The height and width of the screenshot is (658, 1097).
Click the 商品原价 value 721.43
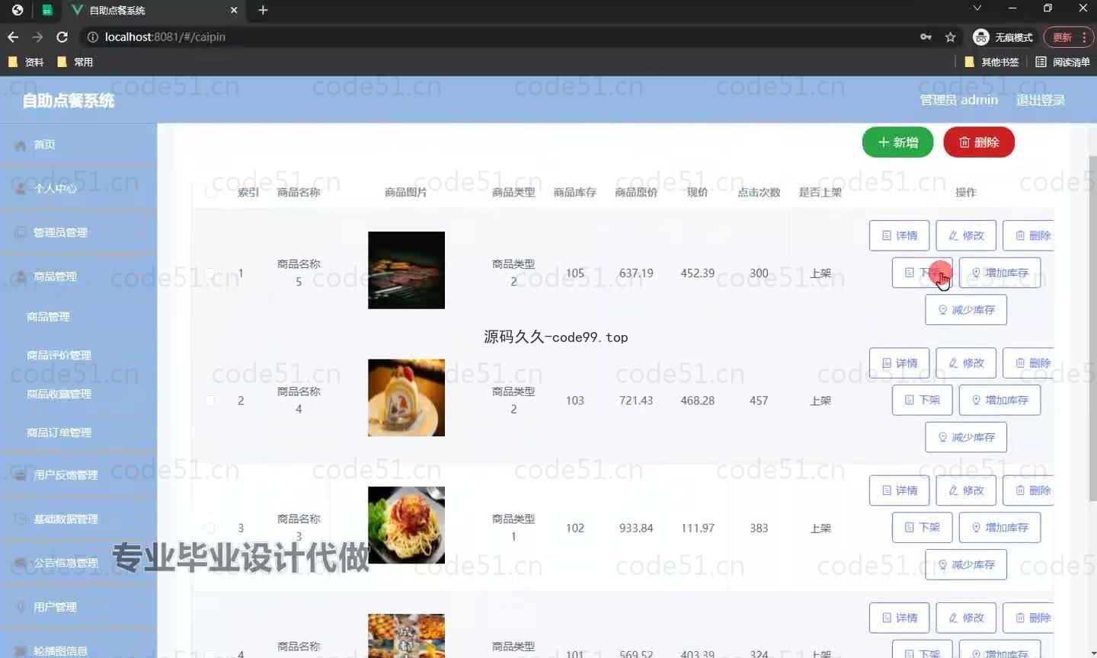(635, 401)
